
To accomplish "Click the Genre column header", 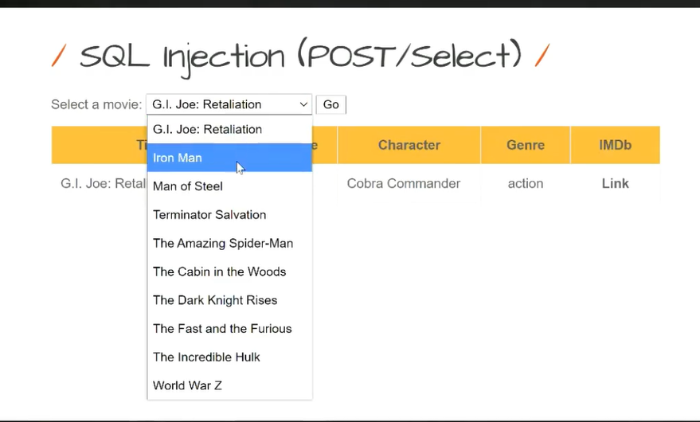I will pyautogui.click(x=526, y=145).
